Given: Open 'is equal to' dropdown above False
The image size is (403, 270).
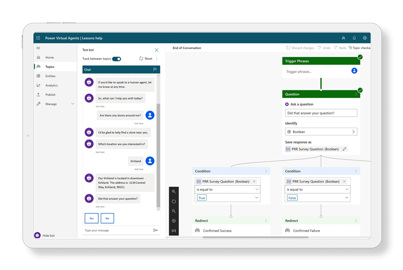Looking at the screenshot, I should 317,189.
